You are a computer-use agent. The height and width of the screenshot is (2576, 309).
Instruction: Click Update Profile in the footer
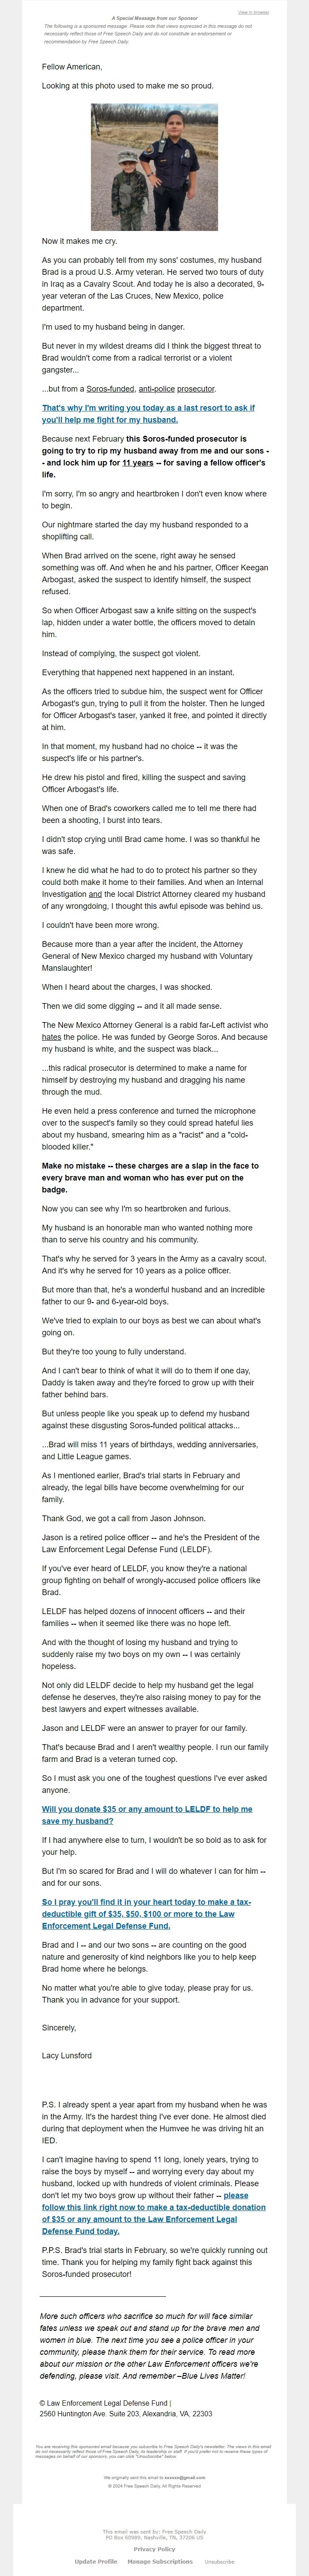[96, 2561]
